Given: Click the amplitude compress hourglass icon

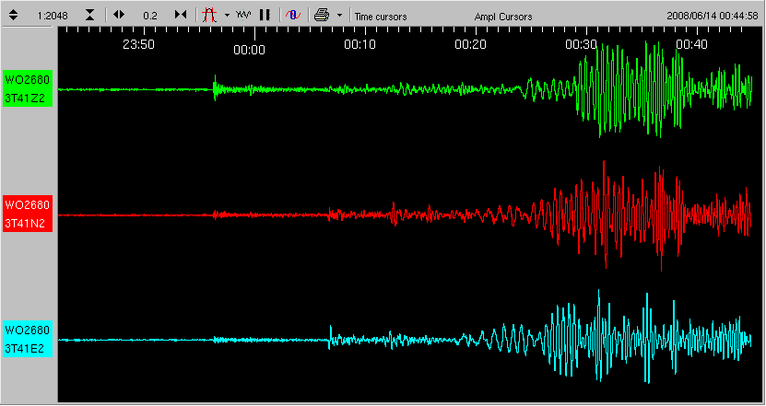Looking at the screenshot, I should click(x=89, y=15).
